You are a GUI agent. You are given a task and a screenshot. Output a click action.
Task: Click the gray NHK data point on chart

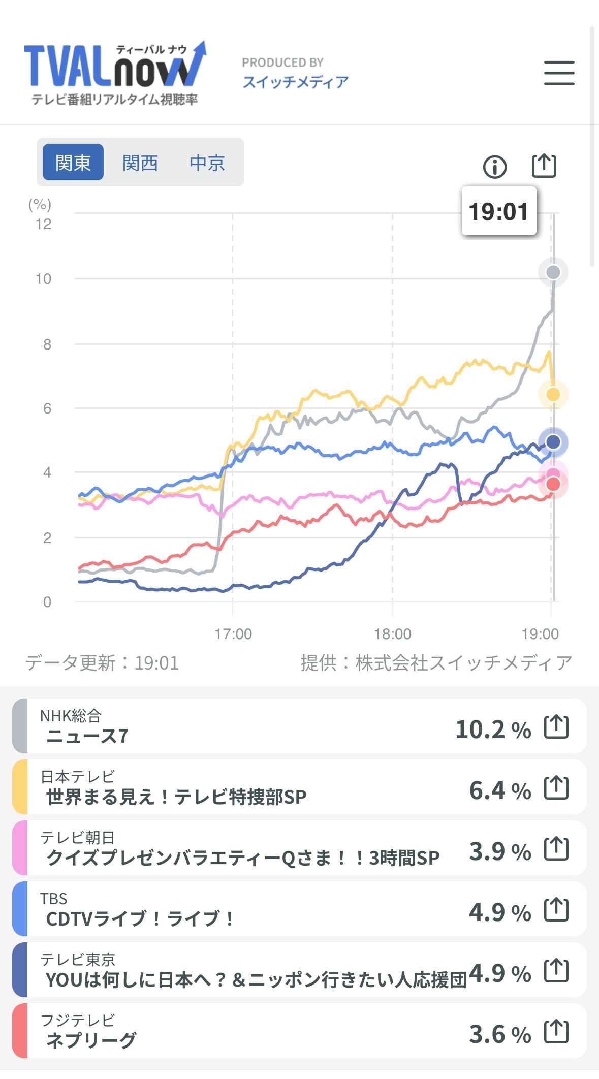[x=553, y=272]
